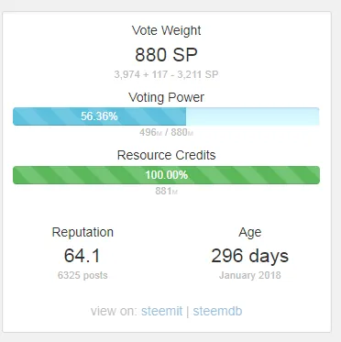Image resolution: width=341 pixels, height=342 pixels.
Task: Select the 296 days age value
Action: tap(250, 256)
